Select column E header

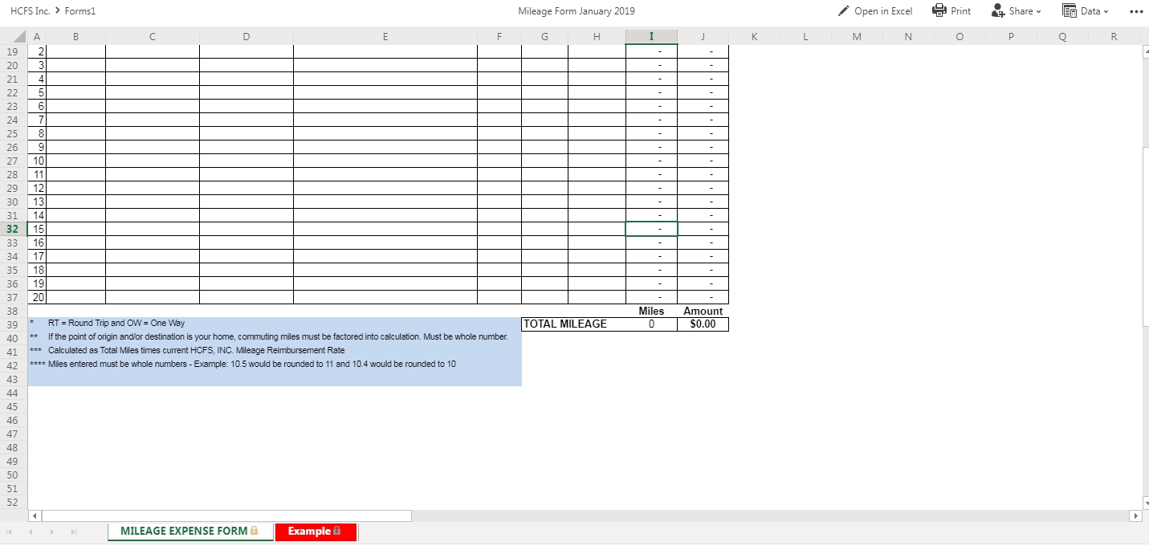tap(385, 36)
